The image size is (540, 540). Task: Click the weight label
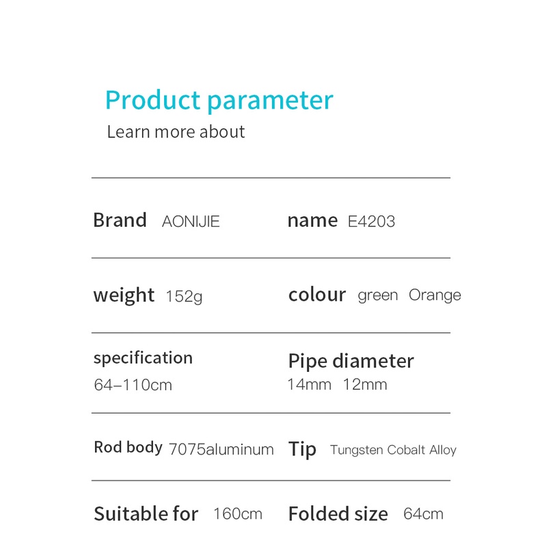(x=124, y=295)
